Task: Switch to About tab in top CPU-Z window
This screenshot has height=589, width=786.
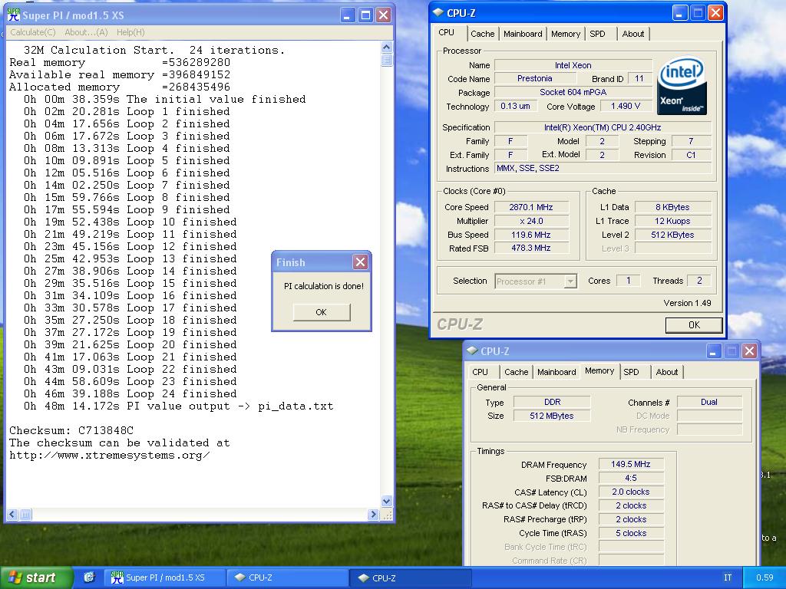Action: pyautogui.click(x=633, y=34)
